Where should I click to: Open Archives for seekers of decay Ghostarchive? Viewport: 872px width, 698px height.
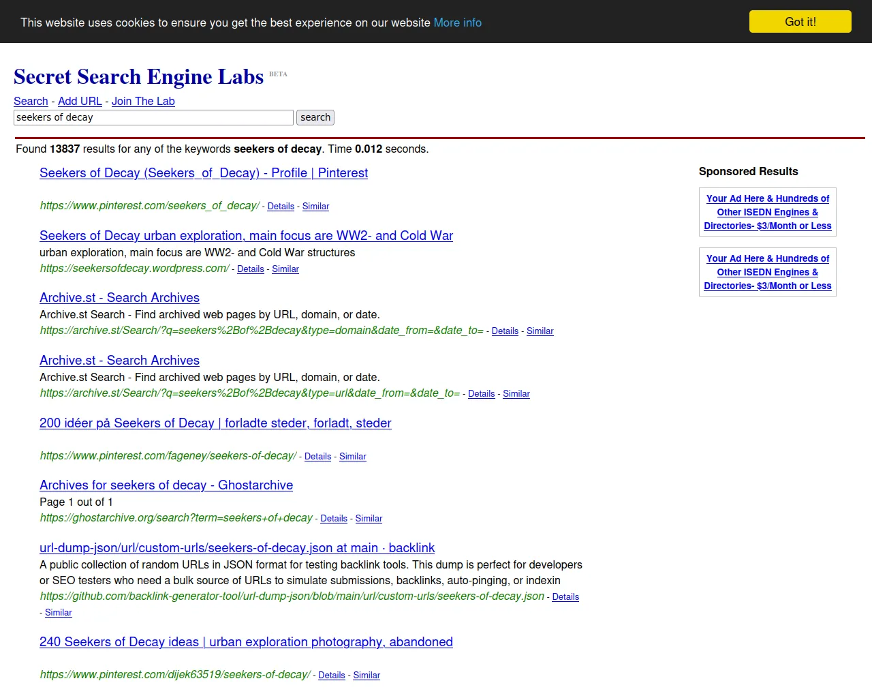(x=166, y=485)
